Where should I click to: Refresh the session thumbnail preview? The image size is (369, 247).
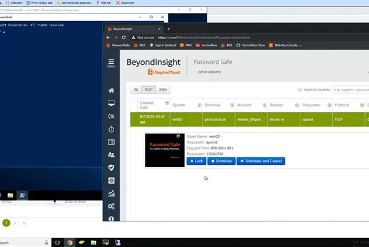178,136
